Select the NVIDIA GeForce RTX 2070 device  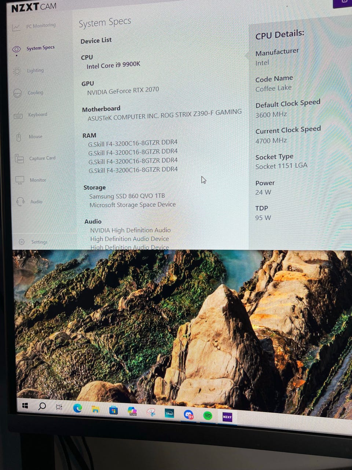point(123,90)
